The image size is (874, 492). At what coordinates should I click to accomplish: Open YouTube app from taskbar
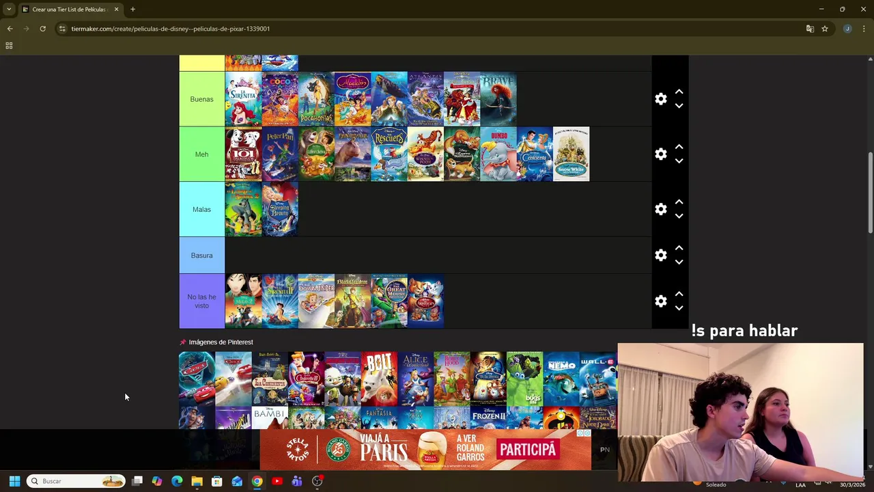[277, 481]
